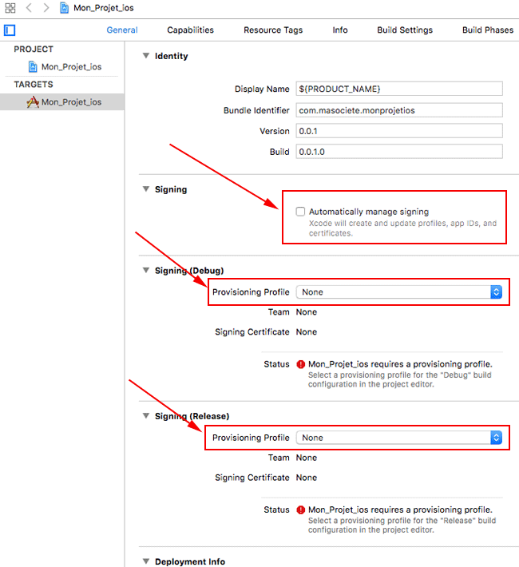The height and width of the screenshot is (567, 519).
Task: Collapse the Signing (Release) section
Action: pyautogui.click(x=146, y=416)
